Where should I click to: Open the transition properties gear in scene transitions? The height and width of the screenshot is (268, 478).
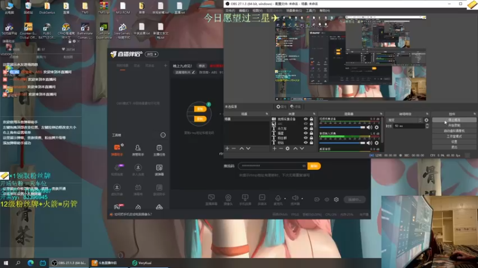(x=426, y=120)
